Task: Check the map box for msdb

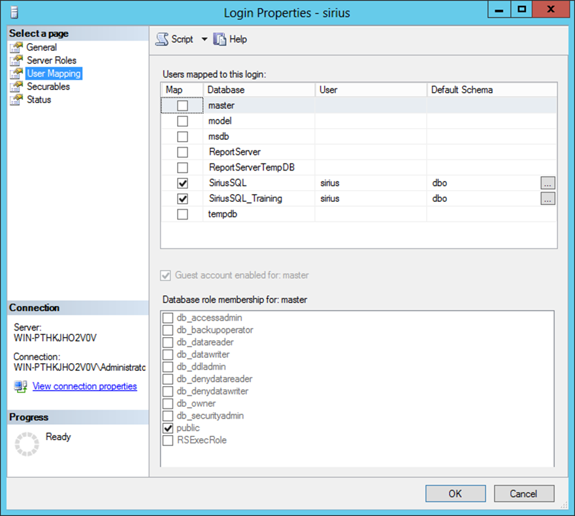Action: 183,137
